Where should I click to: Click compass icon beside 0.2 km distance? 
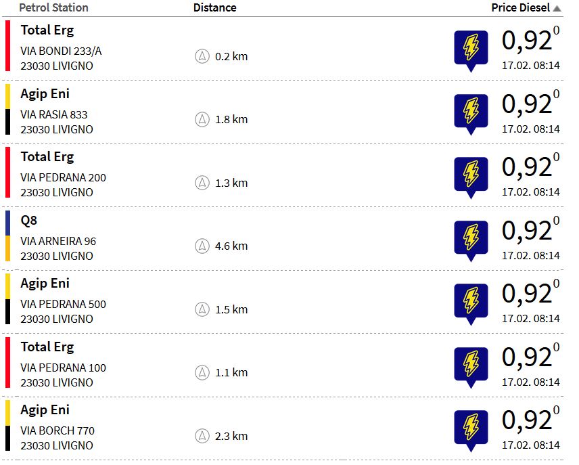(x=202, y=56)
